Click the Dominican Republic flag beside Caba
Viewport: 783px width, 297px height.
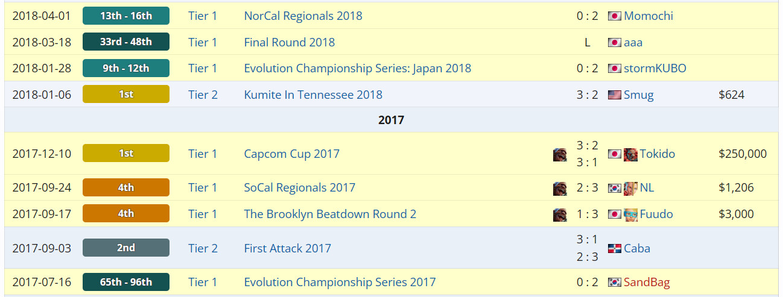615,249
